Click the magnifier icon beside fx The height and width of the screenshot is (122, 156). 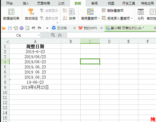pyautogui.click(x=53, y=35)
